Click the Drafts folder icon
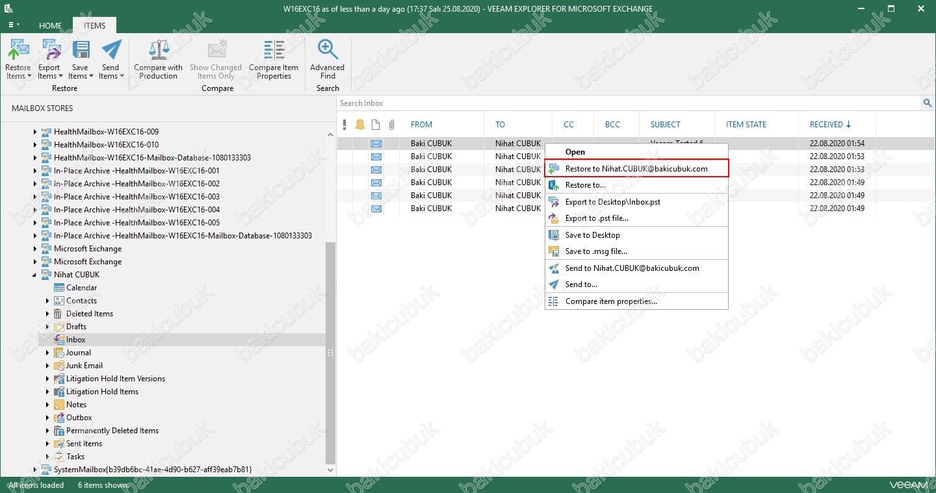This screenshot has width=936, height=493. [59, 327]
